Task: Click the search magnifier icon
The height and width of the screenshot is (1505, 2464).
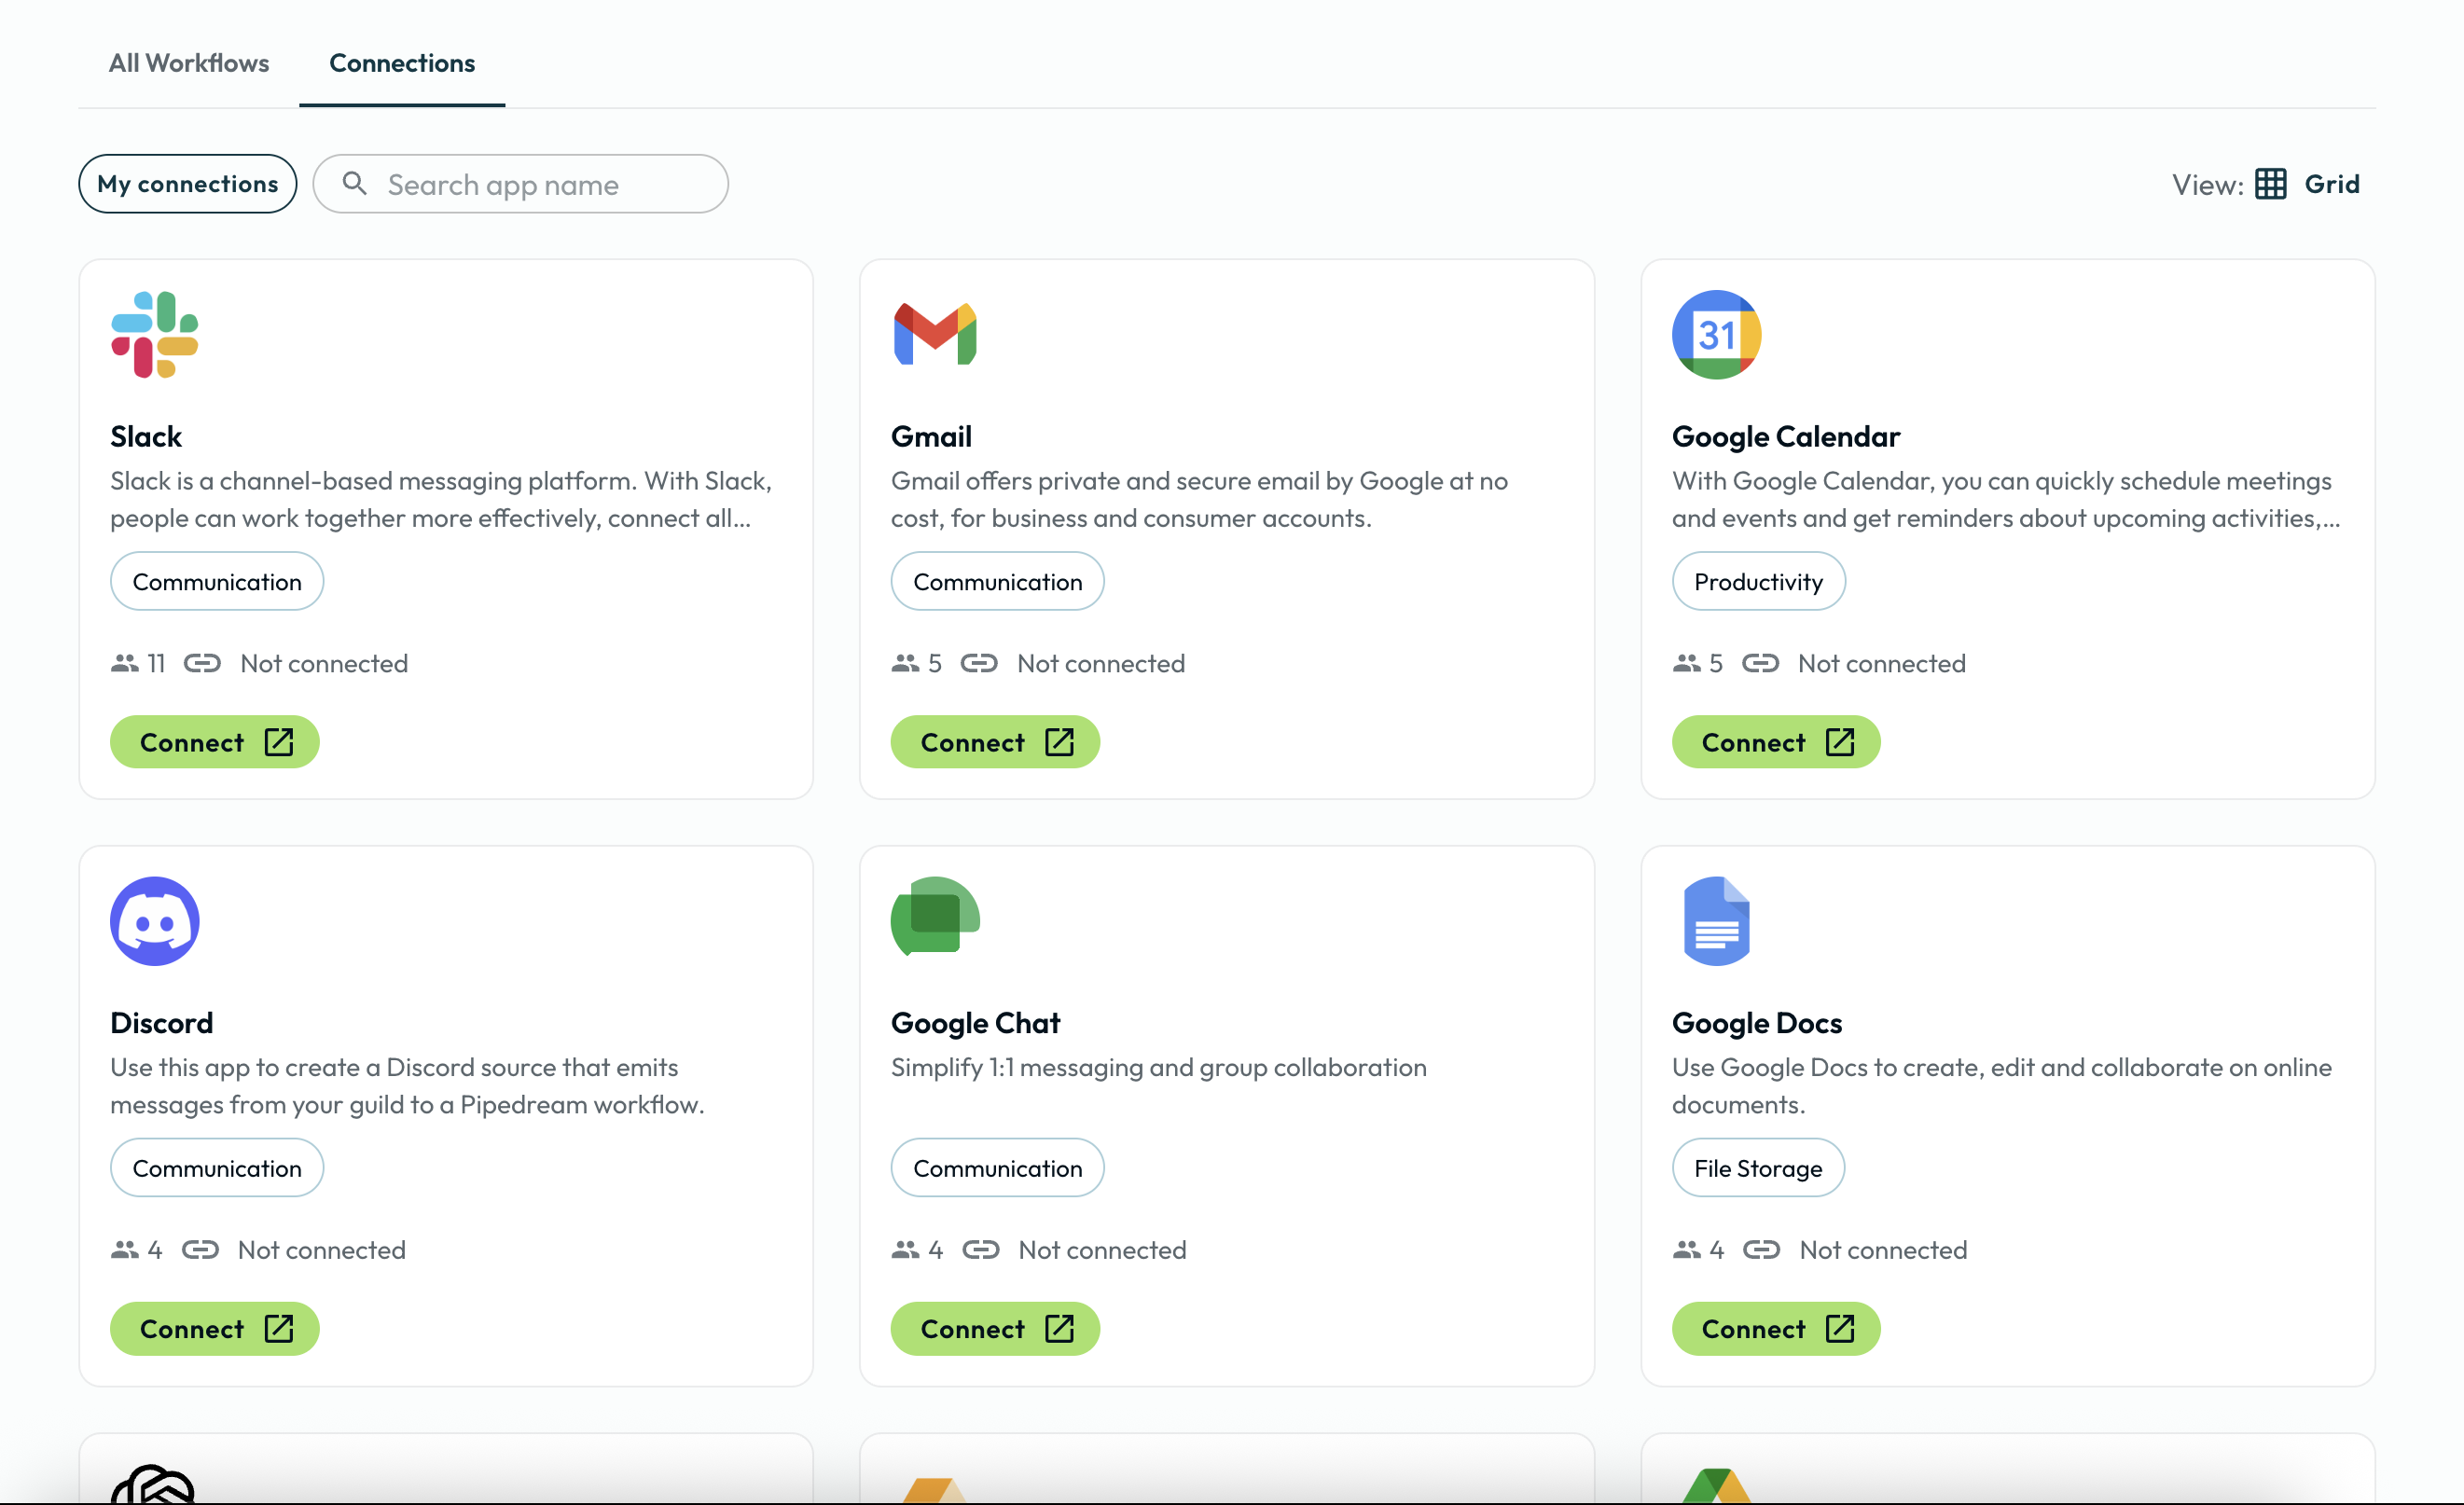Action: (x=354, y=183)
